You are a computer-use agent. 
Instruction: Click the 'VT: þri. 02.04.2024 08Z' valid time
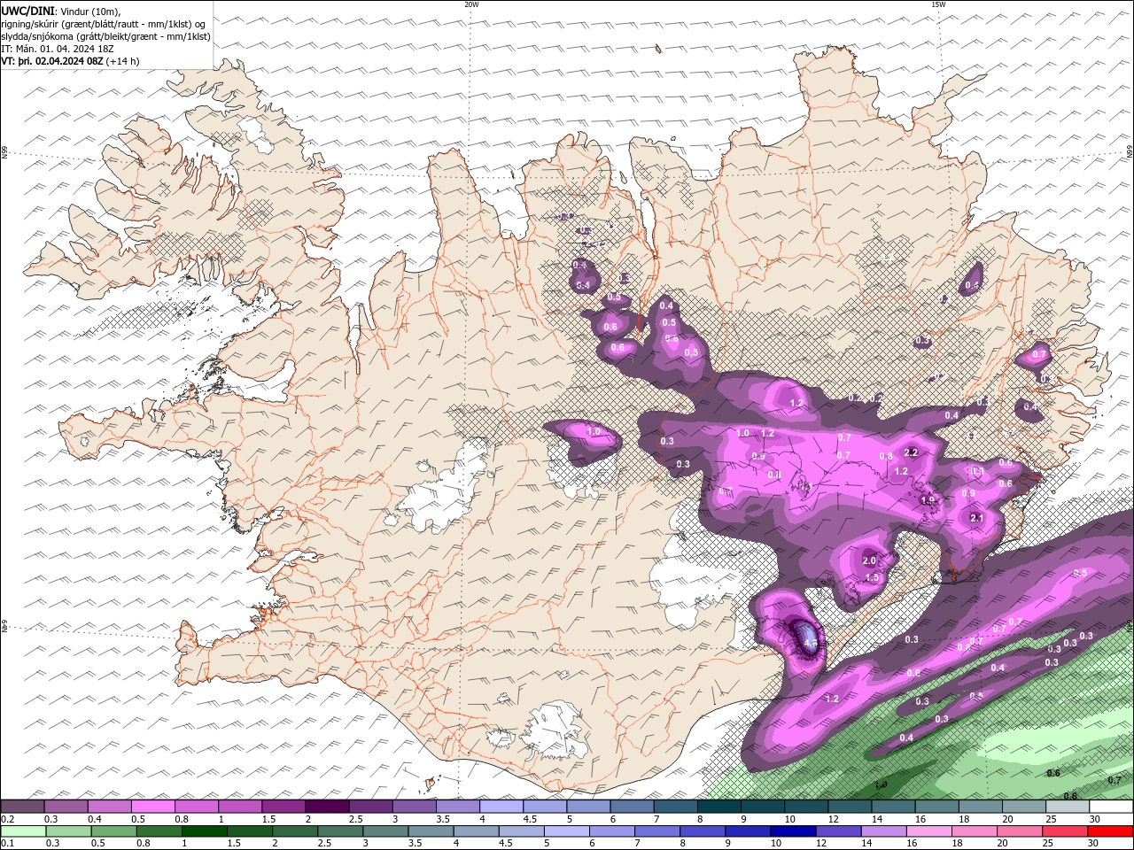point(52,61)
